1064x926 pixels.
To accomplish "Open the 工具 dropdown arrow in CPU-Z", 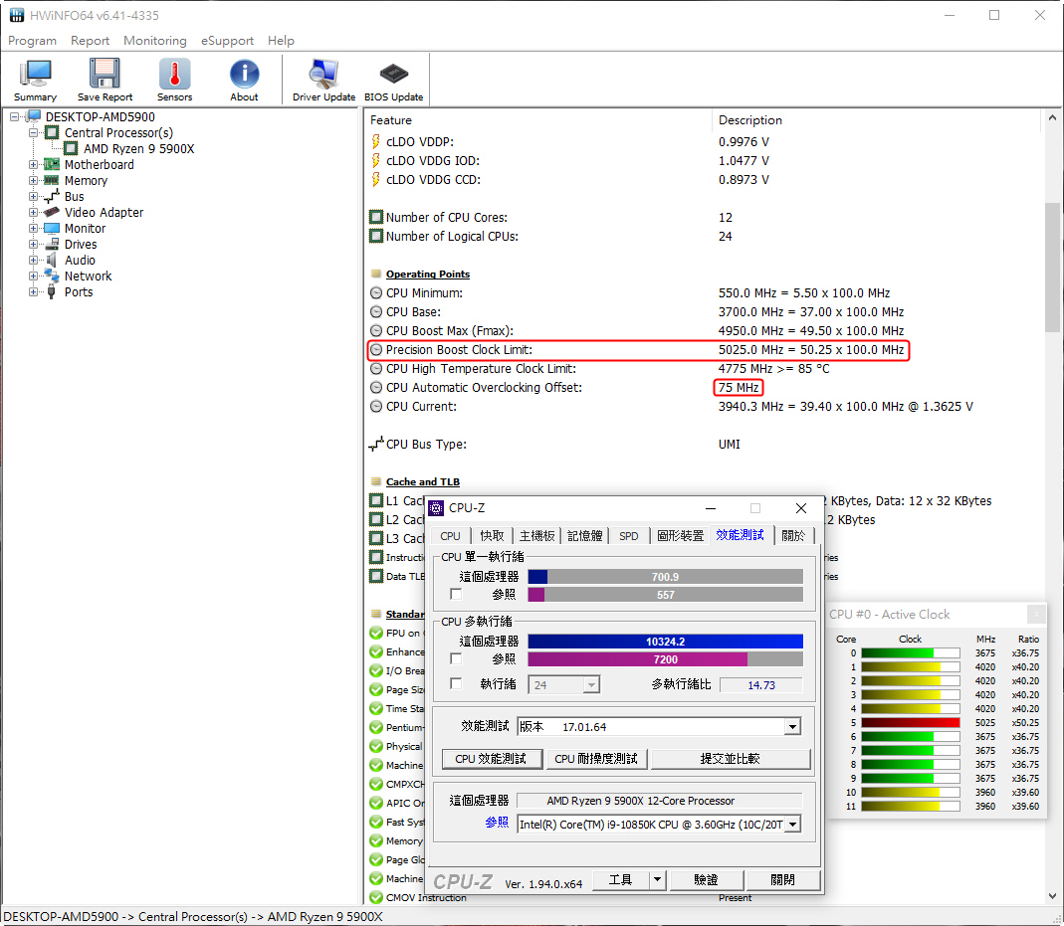I will pos(657,880).
